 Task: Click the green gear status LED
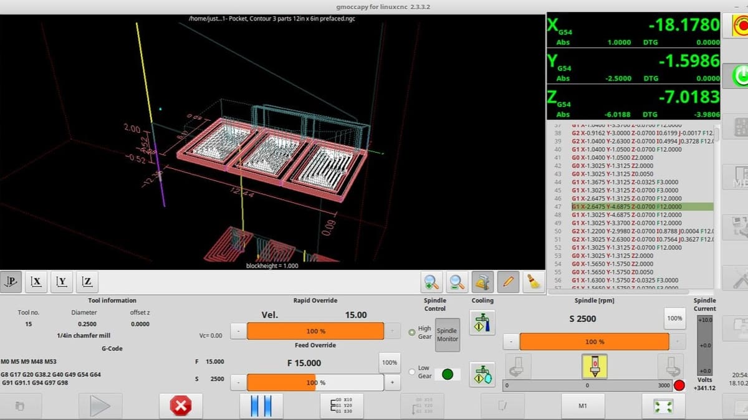click(447, 375)
